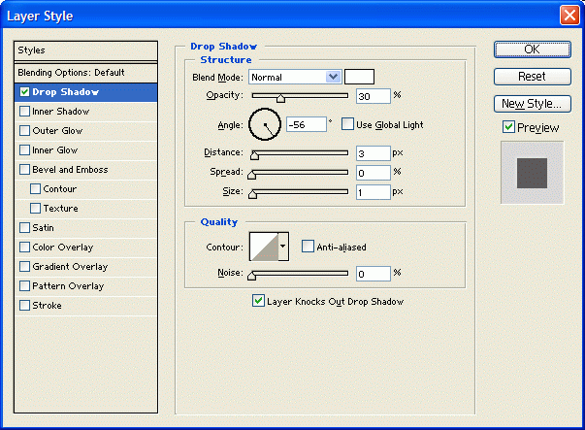Toggle Use Global Light checkbox
Image resolution: width=585 pixels, height=430 pixels.
[x=347, y=124]
